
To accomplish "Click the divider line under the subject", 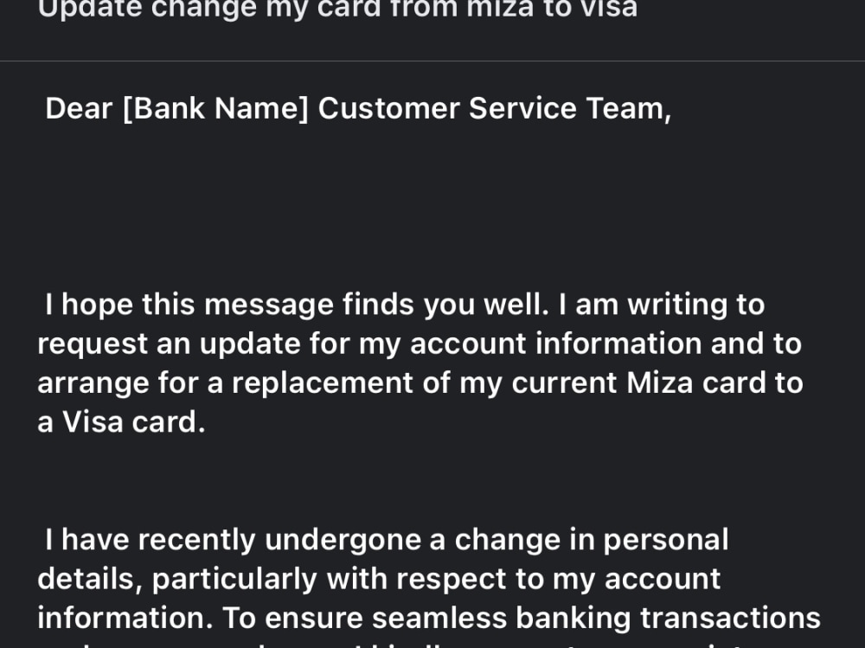I will tap(432, 61).
